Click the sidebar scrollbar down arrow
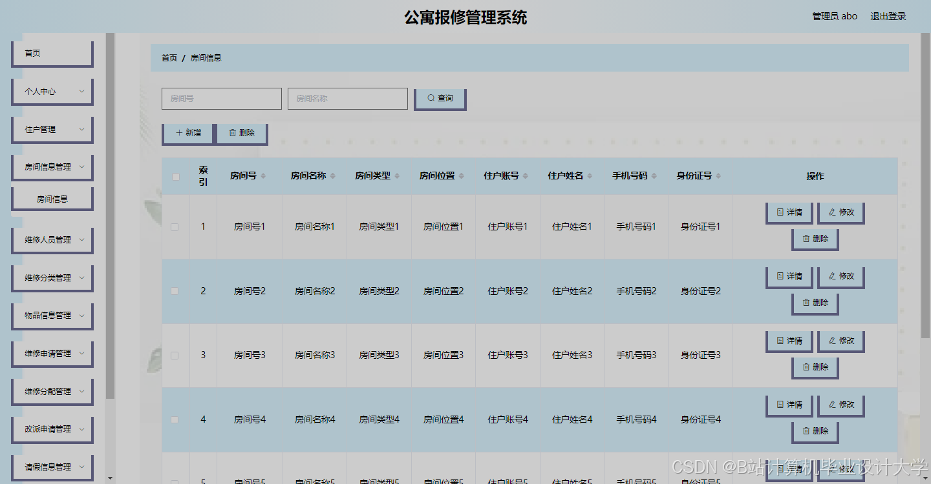Image resolution: width=931 pixels, height=484 pixels. click(x=110, y=478)
